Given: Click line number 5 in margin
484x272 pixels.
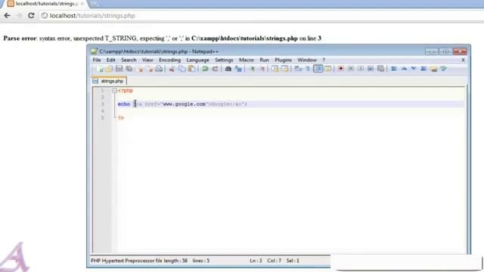Looking at the screenshot, I should coord(102,118).
